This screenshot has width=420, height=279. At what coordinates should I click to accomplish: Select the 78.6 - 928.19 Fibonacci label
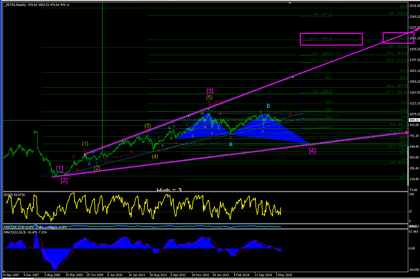click(x=398, y=124)
